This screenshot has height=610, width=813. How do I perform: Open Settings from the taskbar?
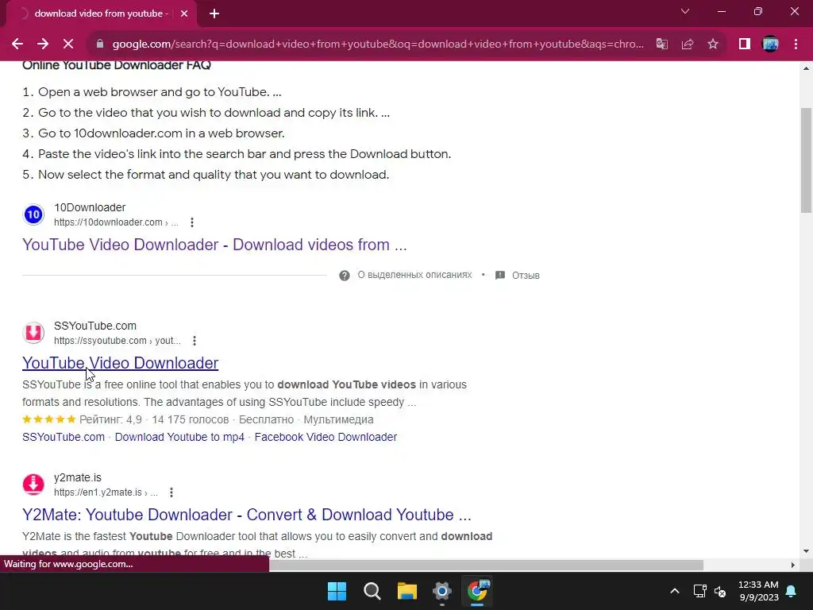(442, 591)
